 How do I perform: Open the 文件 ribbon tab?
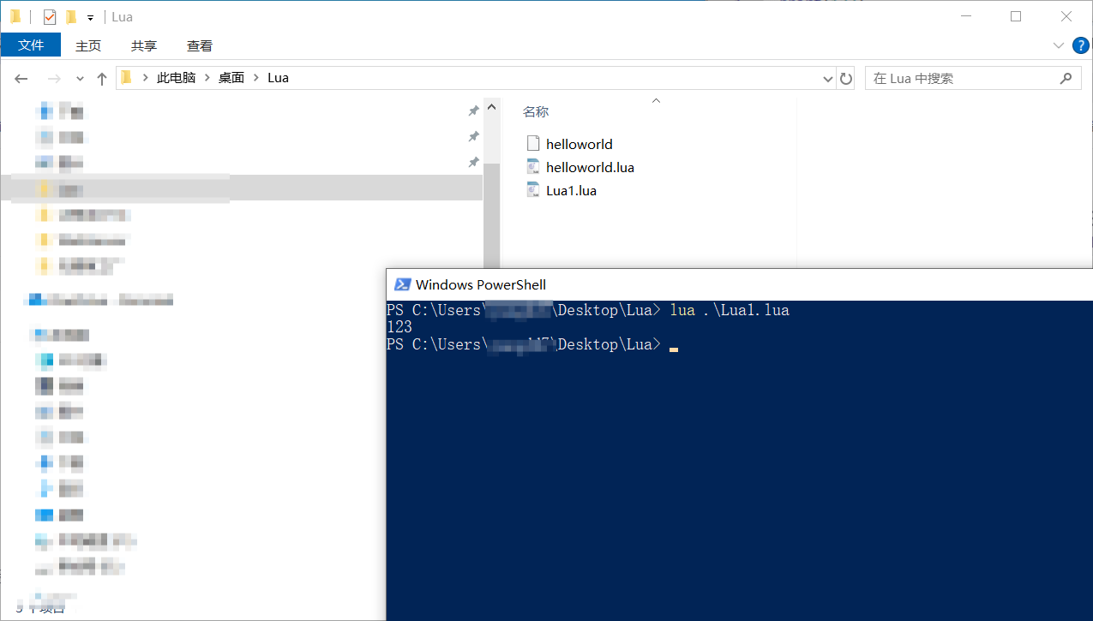click(31, 45)
